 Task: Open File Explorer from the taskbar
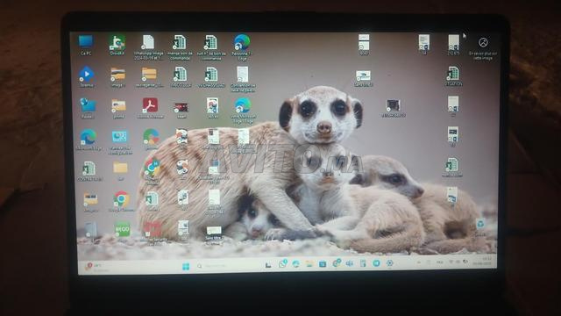(x=309, y=264)
